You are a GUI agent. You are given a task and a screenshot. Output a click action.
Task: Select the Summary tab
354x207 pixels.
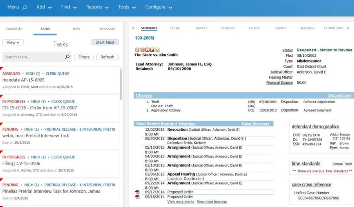pyautogui.click(x=149, y=28)
